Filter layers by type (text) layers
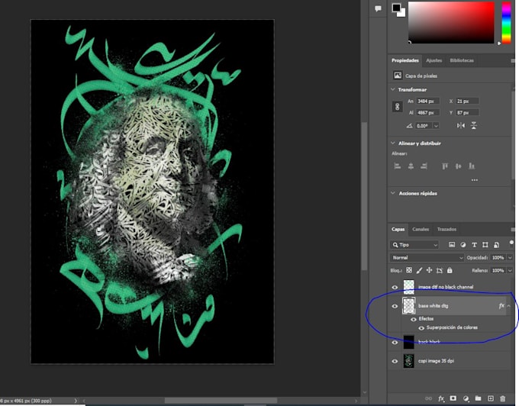519x406 pixels. (474, 245)
